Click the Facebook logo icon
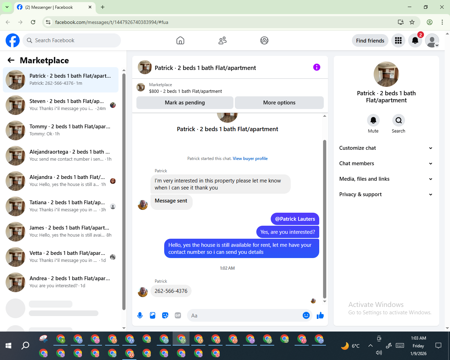The height and width of the screenshot is (360, 450). point(13,40)
